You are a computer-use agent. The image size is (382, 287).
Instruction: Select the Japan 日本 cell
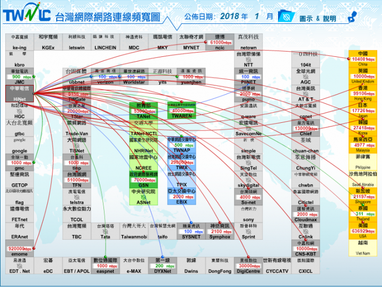[x=363, y=111]
